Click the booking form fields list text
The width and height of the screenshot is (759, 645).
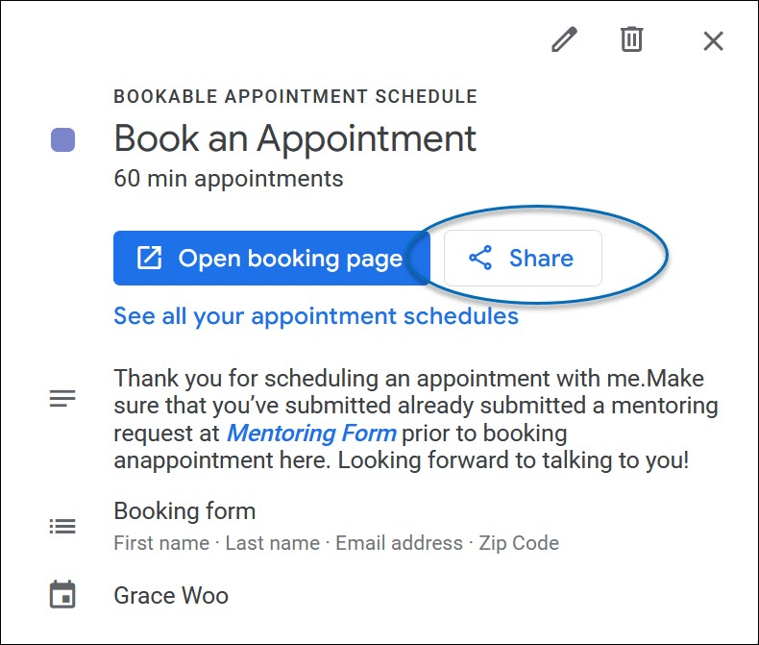click(336, 543)
